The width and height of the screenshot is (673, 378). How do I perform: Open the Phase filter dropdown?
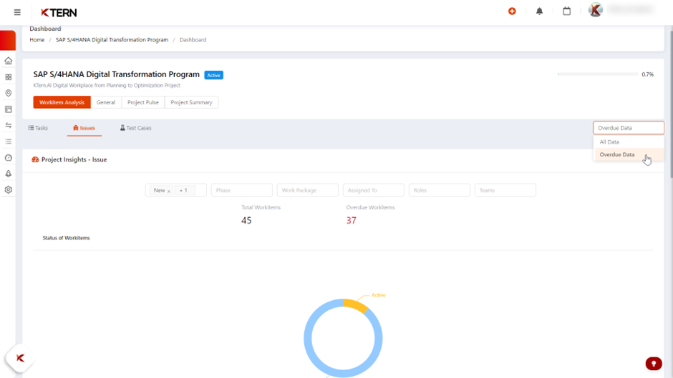[242, 190]
